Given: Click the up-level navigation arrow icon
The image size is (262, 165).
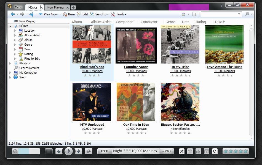Looking at the screenshot, I should pyautogui.click(x=31, y=14).
